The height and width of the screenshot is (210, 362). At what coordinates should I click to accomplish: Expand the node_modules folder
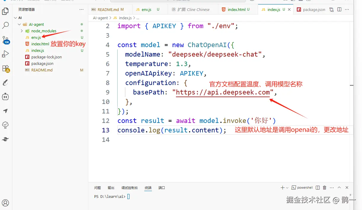coord(49,31)
